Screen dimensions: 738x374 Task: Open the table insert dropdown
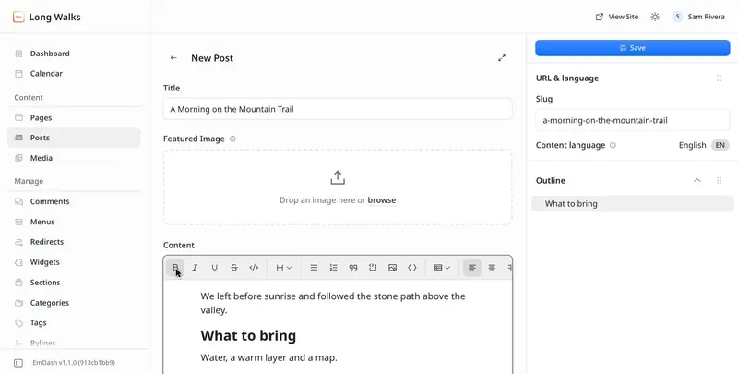pyautogui.click(x=442, y=268)
